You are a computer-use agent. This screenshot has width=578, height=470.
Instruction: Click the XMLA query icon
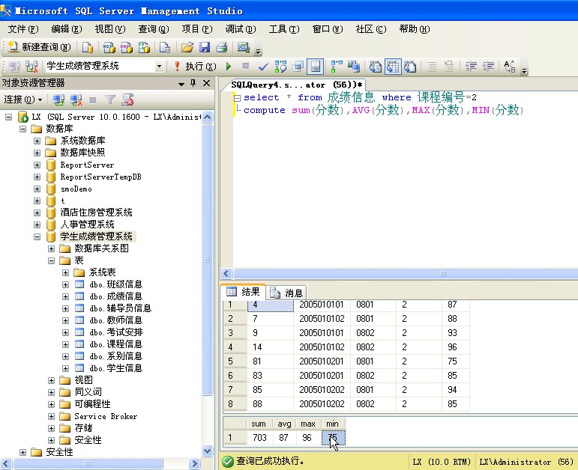click(x=144, y=47)
